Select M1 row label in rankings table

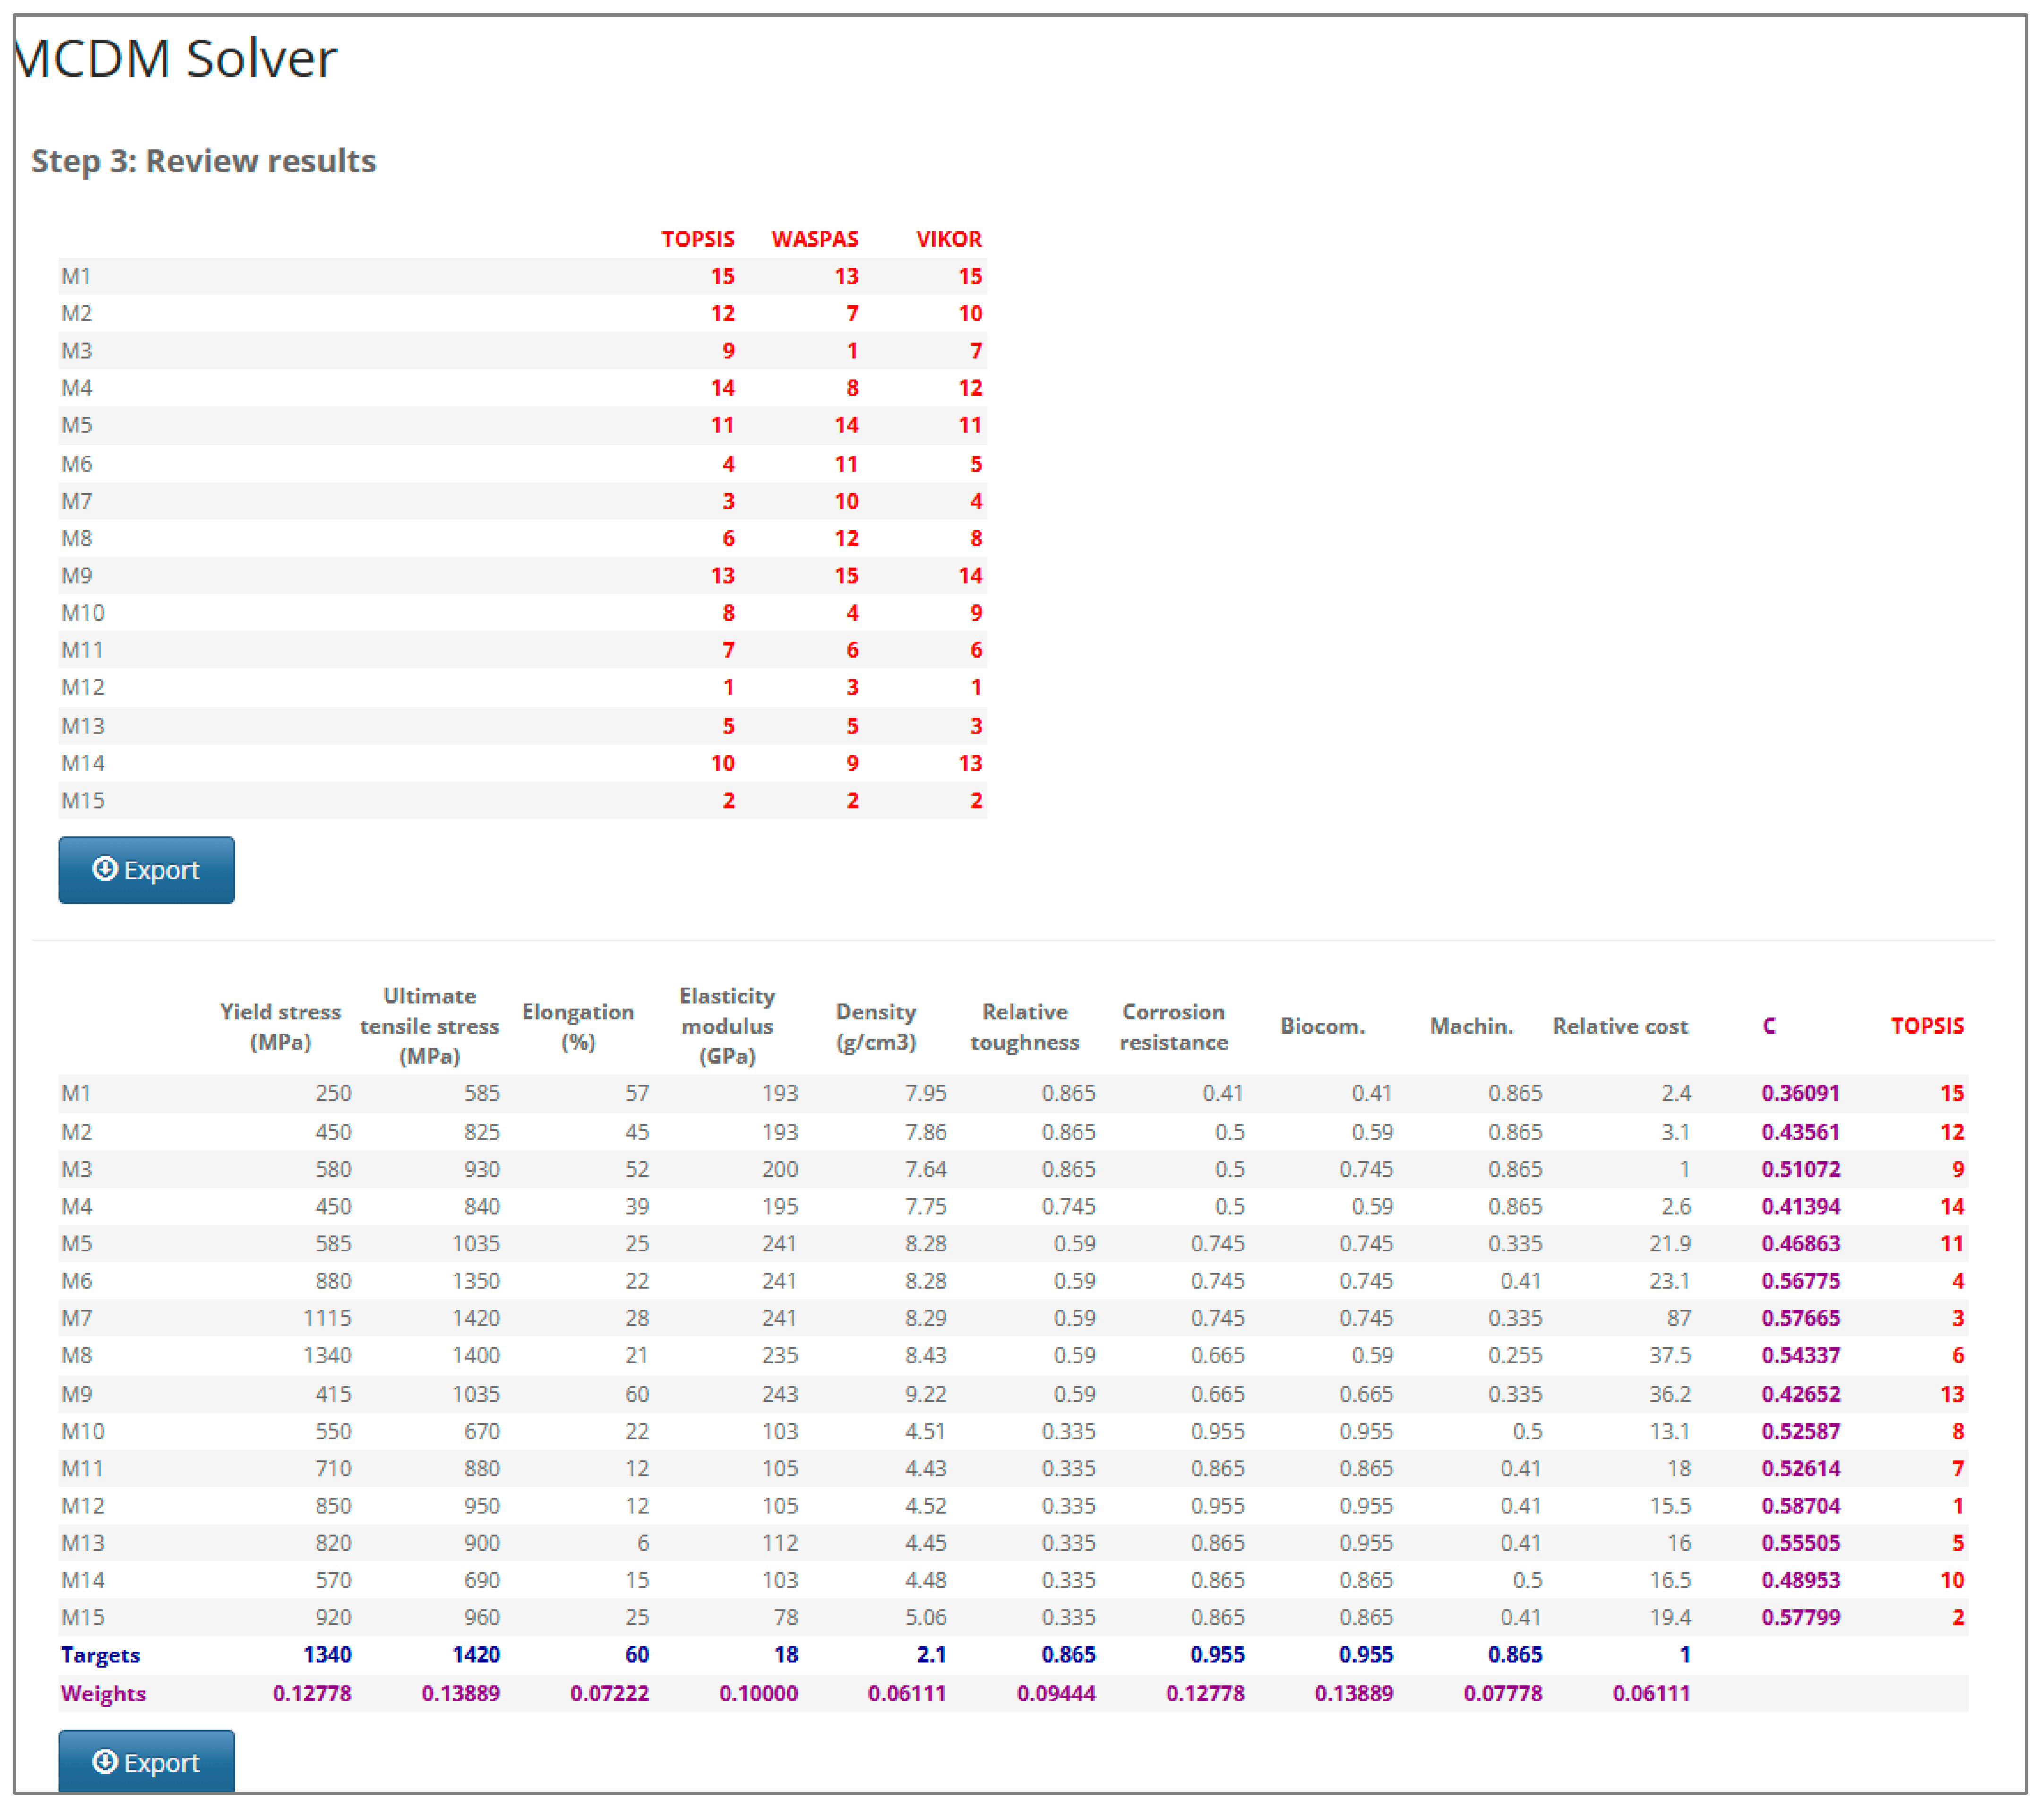(x=76, y=276)
